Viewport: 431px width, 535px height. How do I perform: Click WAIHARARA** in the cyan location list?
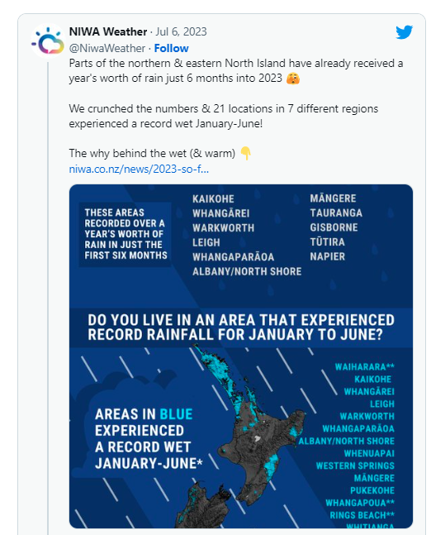[x=365, y=367]
